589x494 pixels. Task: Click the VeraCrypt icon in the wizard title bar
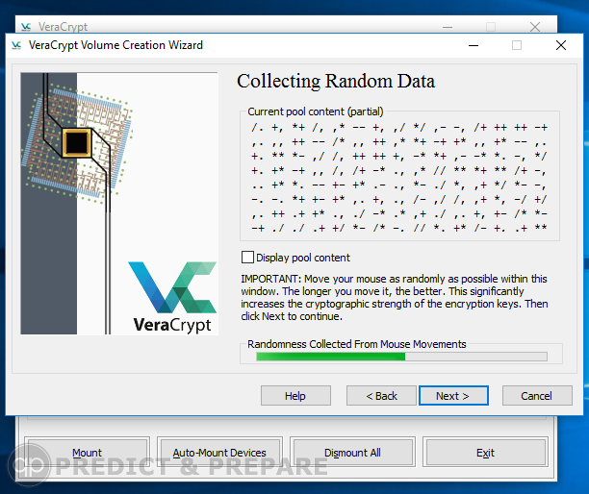(x=16, y=45)
